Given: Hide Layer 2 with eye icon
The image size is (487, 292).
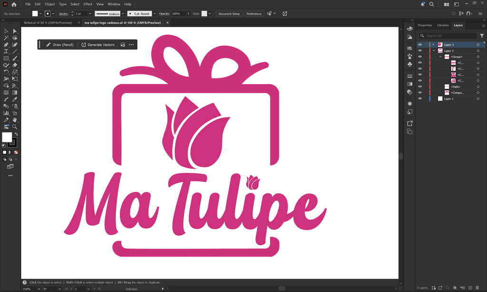Looking at the screenshot, I should (420, 51).
